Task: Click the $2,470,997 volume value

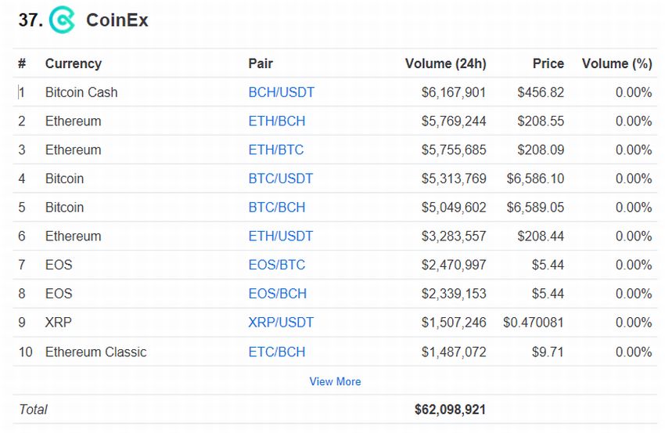Action: coord(453,265)
